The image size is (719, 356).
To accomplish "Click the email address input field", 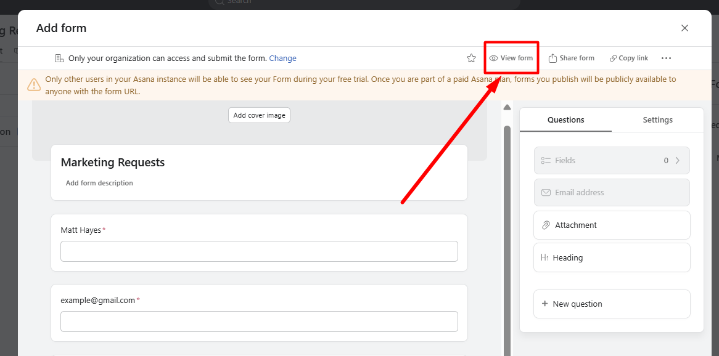I will tap(259, 322).
